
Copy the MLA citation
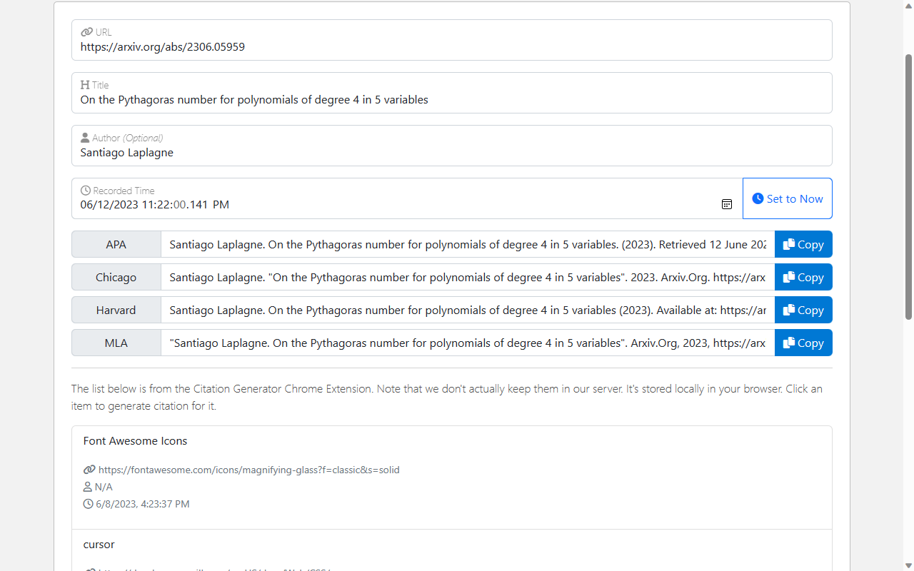tap(803, 343)
